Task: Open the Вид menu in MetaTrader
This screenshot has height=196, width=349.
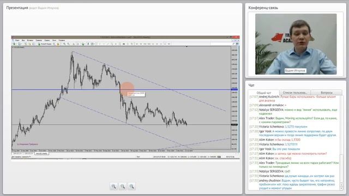Action: pos(23,40)
